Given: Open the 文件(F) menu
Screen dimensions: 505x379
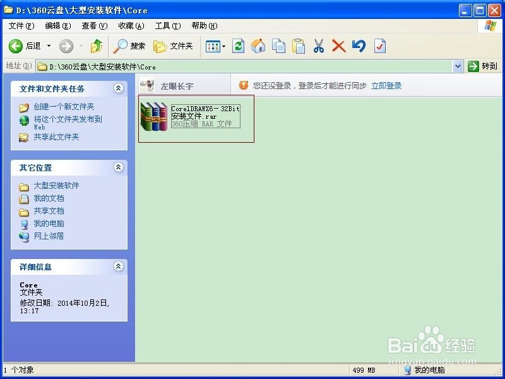Looking at the screenshot, I should (21, 26).
